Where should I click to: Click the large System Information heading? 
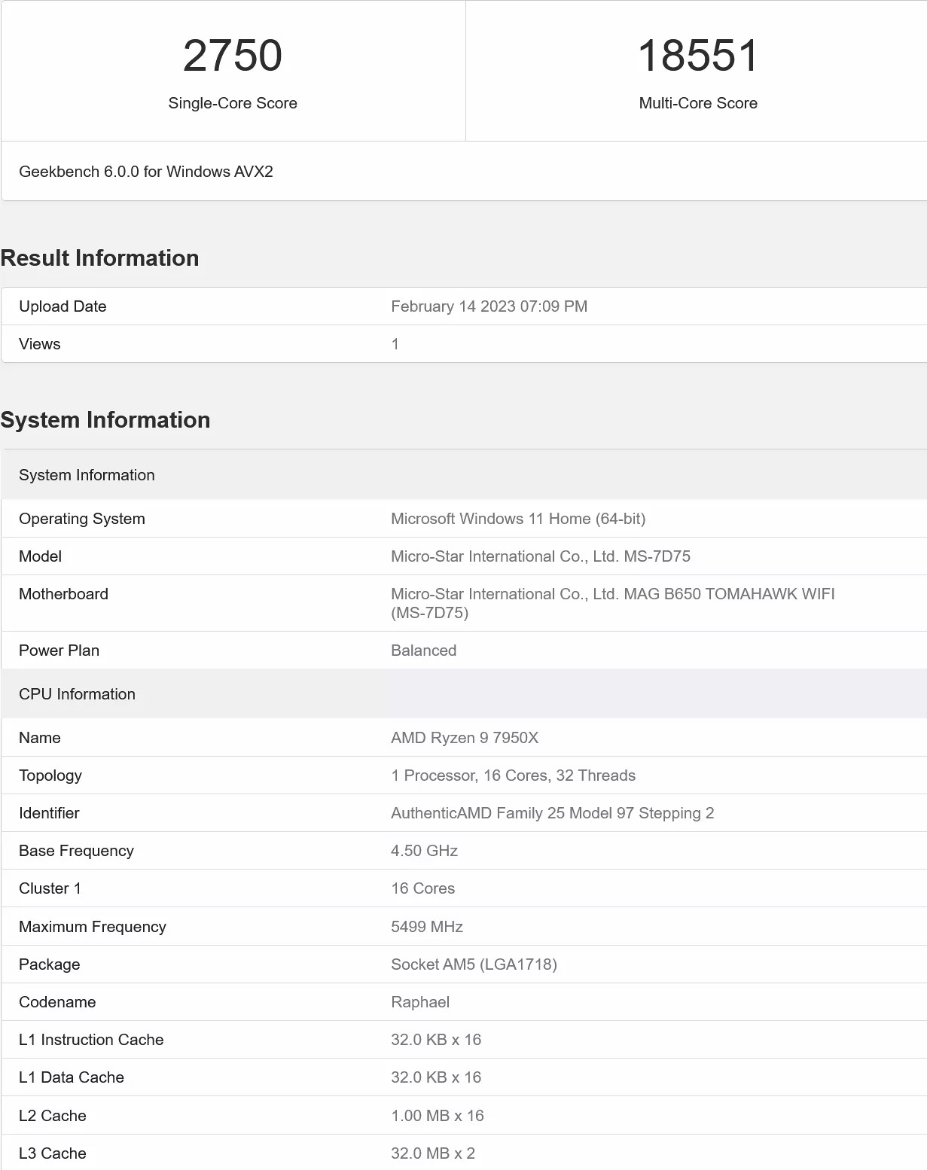105,420
